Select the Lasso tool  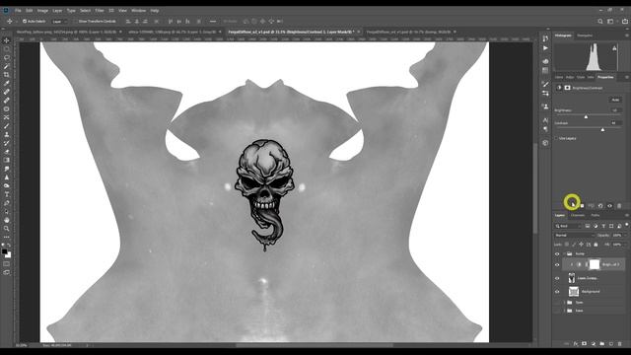pos(7,57)
